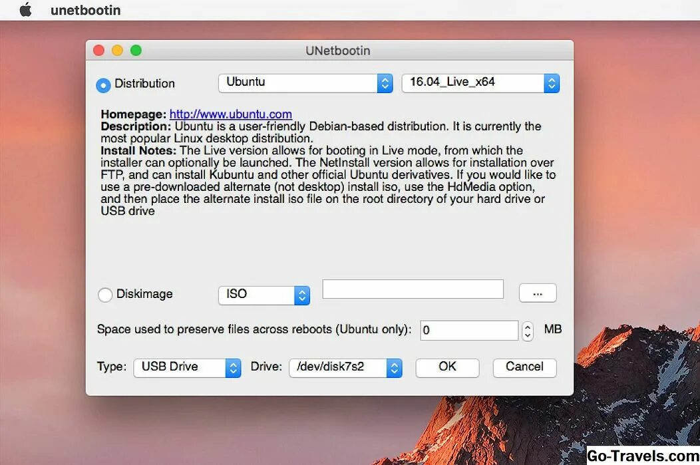This screenshot has height=465, width=700.
Task: Click the 'Space used to preserve files' label
Action: pyautogui.click(x=254, y=329)
